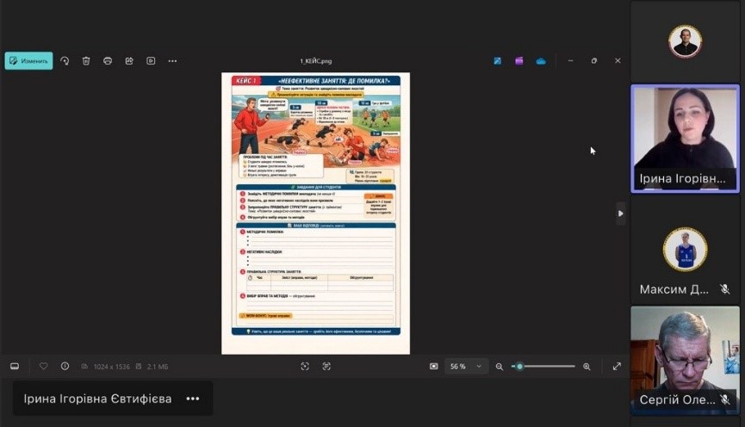Select the Сергій Оле... video tile

click(685, 361)
